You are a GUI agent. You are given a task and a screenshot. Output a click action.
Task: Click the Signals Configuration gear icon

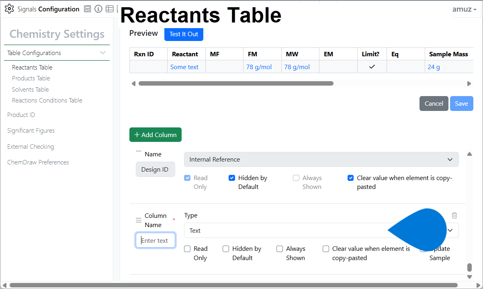(x=9, y=9)
